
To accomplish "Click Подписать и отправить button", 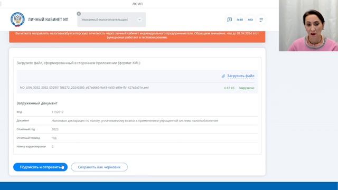I will point(40,167).
